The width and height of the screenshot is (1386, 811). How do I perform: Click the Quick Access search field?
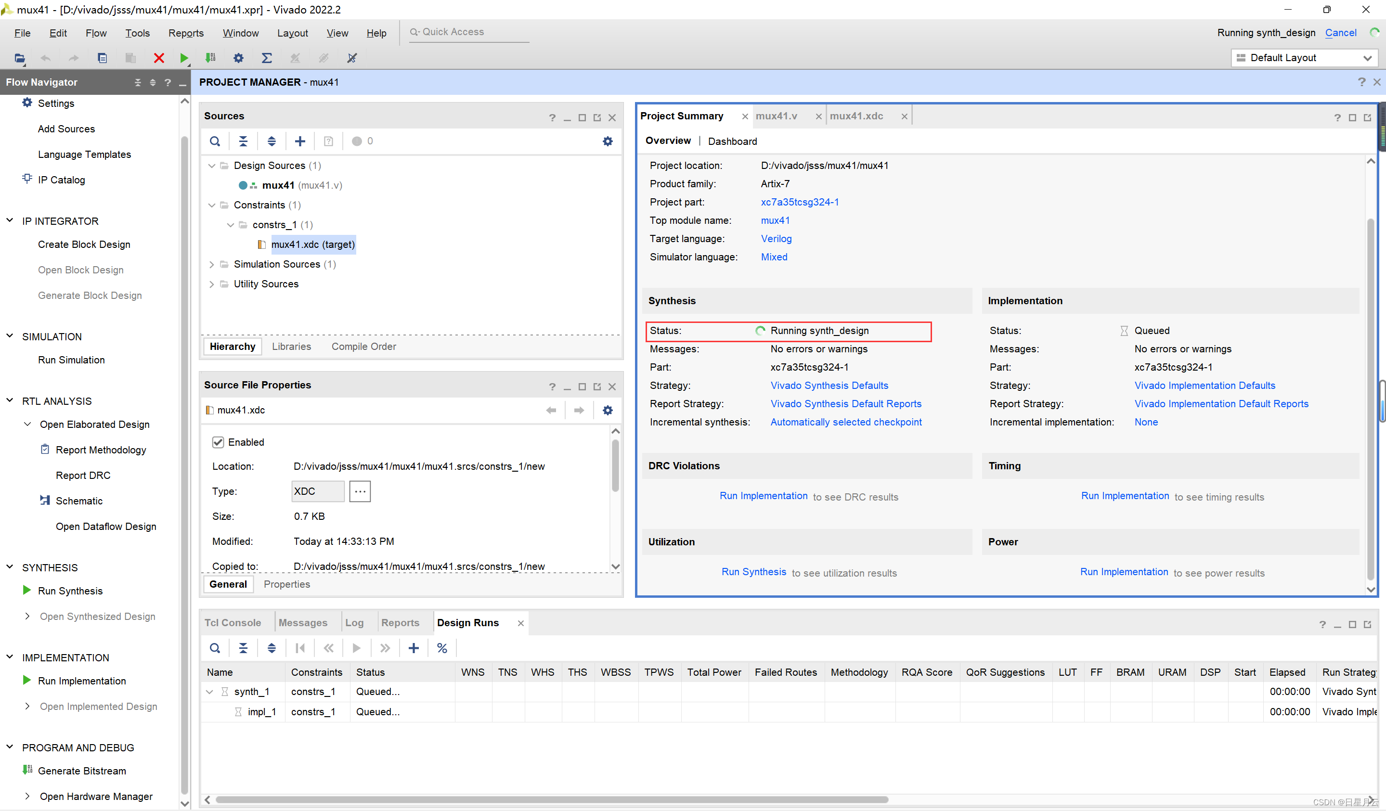(x=470, y=32)
